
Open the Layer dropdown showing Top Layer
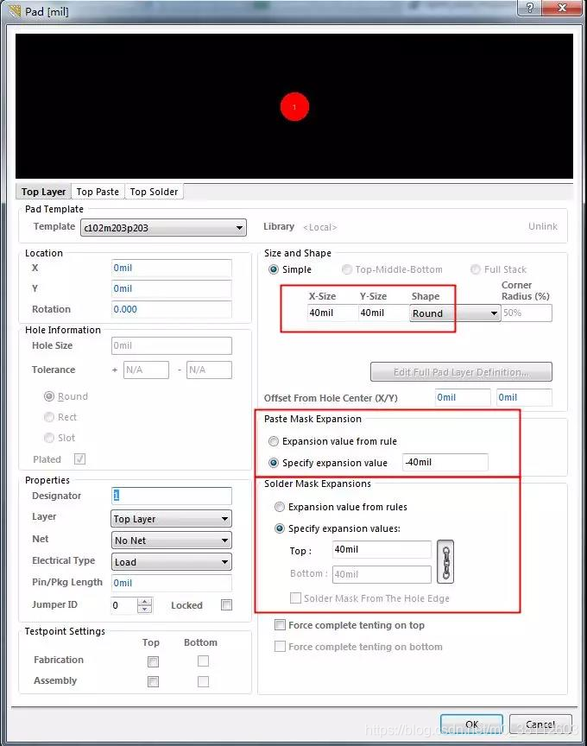tap(171, 519)
